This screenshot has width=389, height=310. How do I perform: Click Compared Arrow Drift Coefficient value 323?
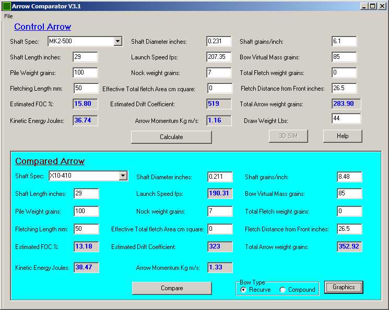(x=220, y=246)
